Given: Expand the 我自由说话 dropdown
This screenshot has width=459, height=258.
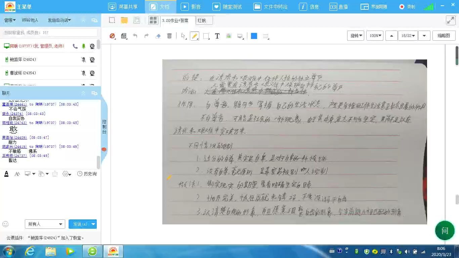Looking at the screenshot, I should pos(59,20).
